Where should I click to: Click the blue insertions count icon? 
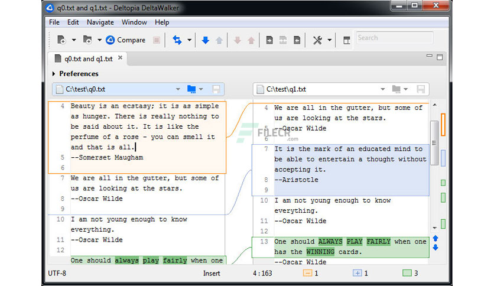(x=357, y=273)
